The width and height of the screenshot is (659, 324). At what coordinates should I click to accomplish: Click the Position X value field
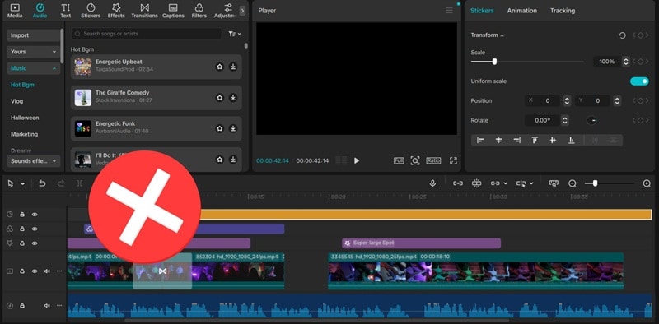pyautogui.click(x=543, y=100)
